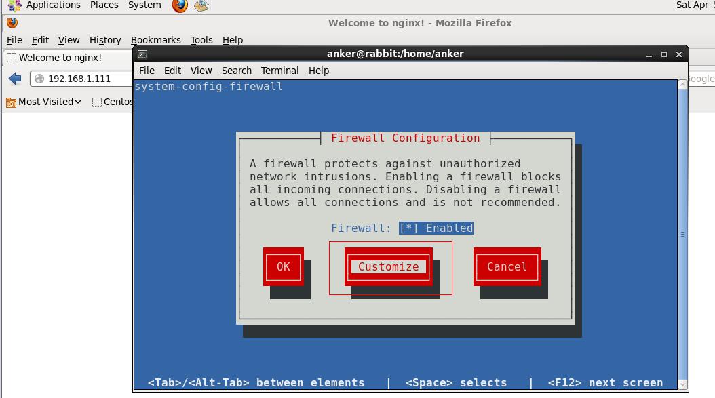The height and width of the screenshot is (398, 715).
Task: Click the '<F12> next screen' hint
Action: tap(605, 383)
